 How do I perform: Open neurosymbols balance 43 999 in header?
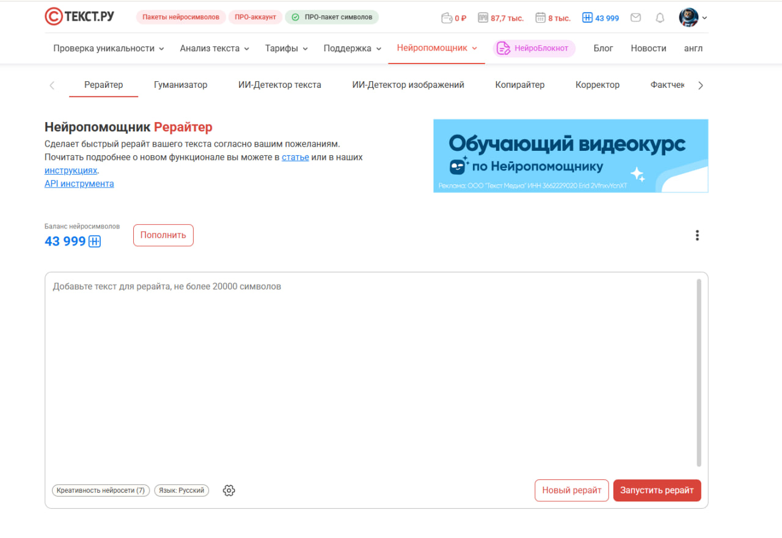click(601, 18)
